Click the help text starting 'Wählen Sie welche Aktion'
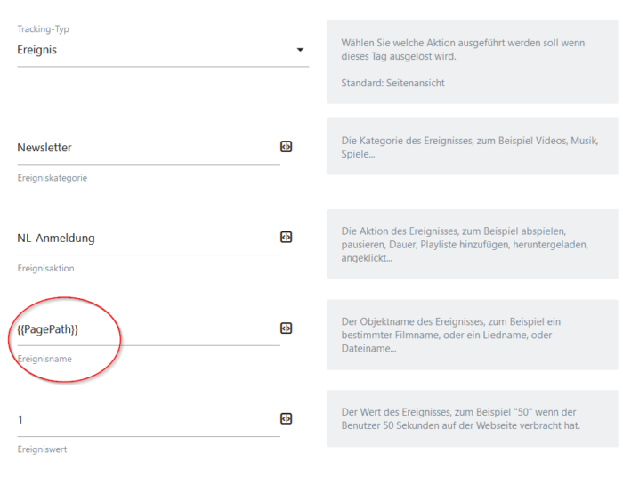This screenshot has width=623, height=494. tap(463, 50)
